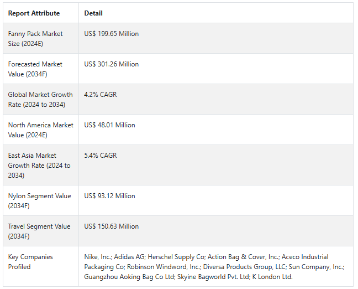The height and width of the screenshot is (289, 358).
Task: Click Guangzhou Aoking Bag Co Ltd text
Action: click(x=129, y=277)
